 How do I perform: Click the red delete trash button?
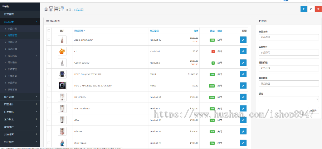tap(318, 9)
